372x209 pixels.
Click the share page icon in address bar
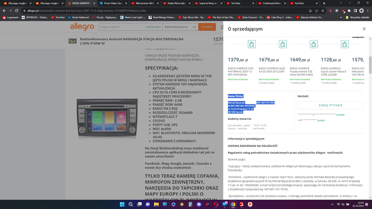tap(317, 11)
